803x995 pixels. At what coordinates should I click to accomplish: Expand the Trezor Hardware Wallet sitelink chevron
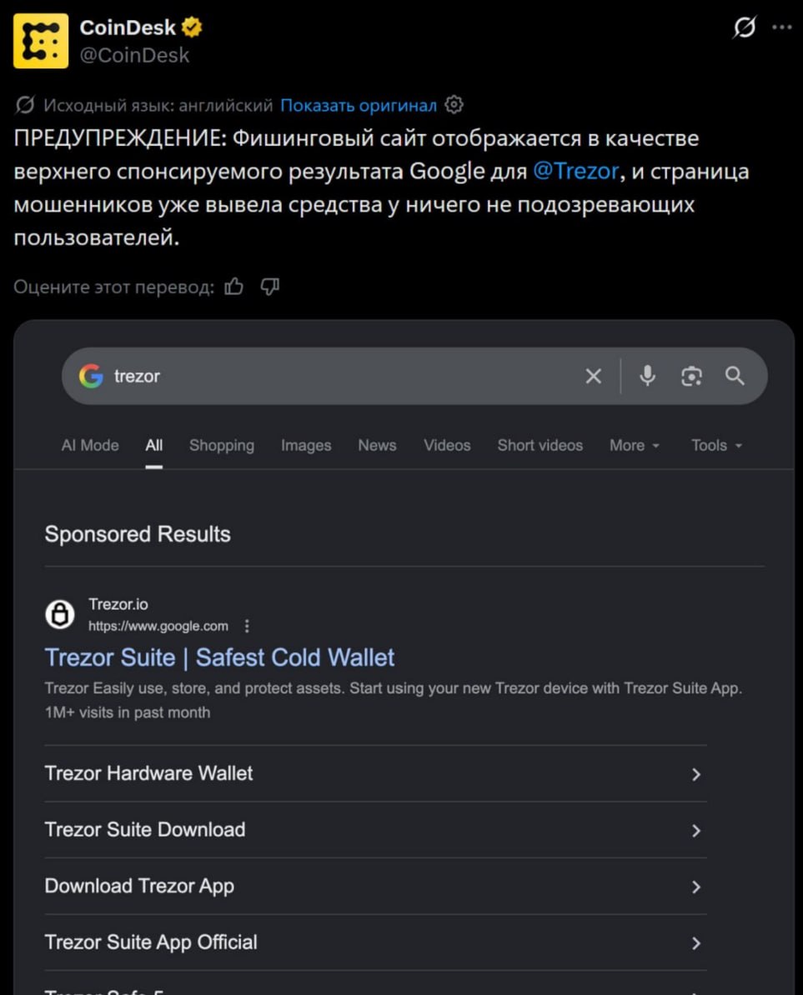696,774
